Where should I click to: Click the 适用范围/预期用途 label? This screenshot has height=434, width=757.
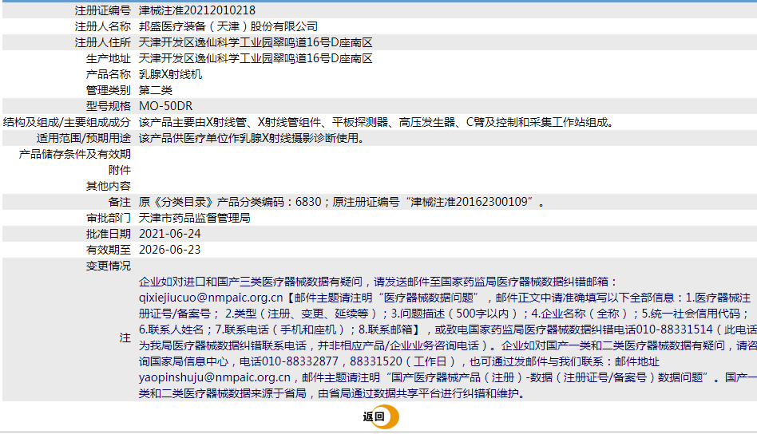[x=84, y=138]
